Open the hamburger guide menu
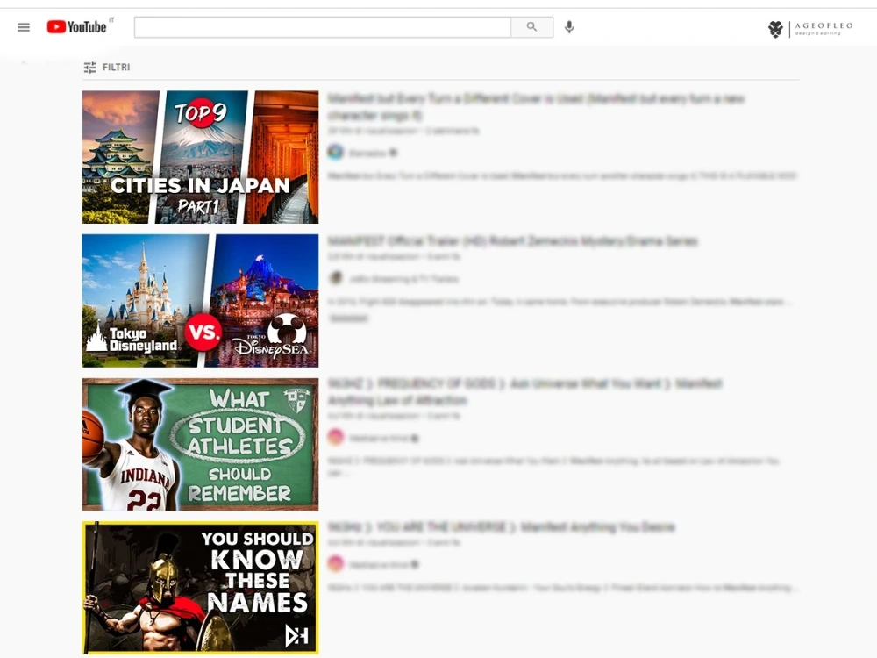 pyautogui.click(x=24, y=27)
